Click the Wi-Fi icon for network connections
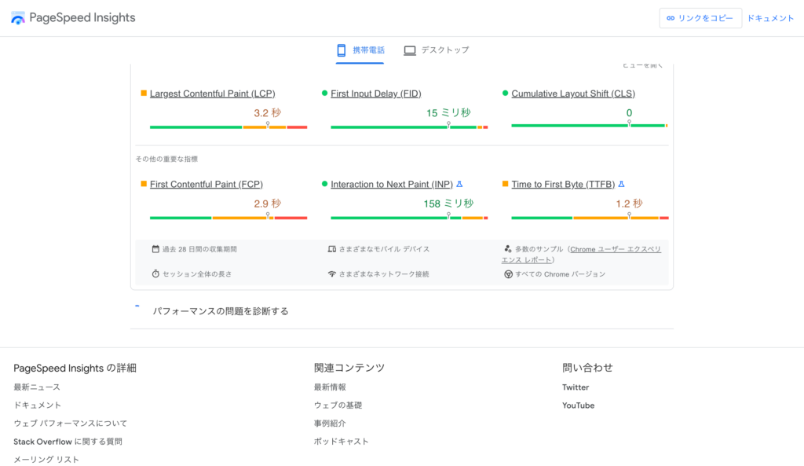The image size is (804, 466). 331,274
